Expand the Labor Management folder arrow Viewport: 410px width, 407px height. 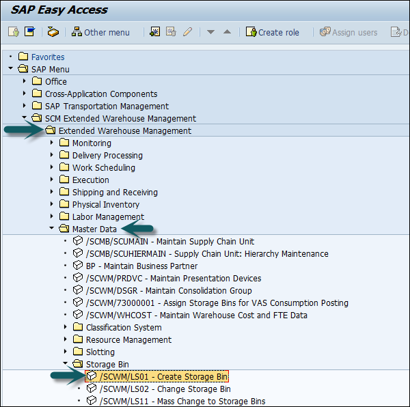(x=52, y=216)
